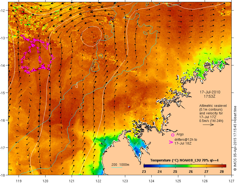Viewport: 237px width, 183px height.
Task: Click the '-18' latitude axis label
Action: (3, 175)
